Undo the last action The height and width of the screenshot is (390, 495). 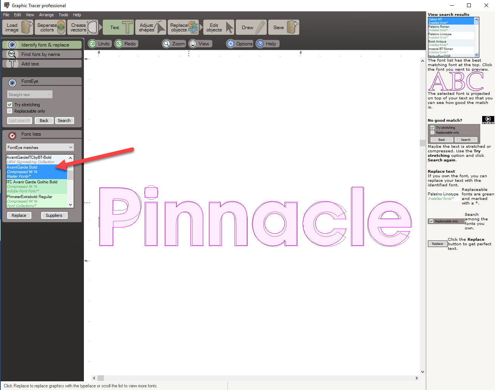coord(100,44)
